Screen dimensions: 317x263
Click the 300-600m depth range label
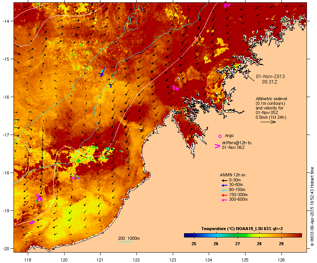pos(238,200)
